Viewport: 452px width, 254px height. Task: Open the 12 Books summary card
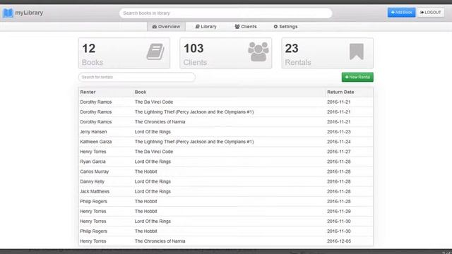(x=124, y=53)
